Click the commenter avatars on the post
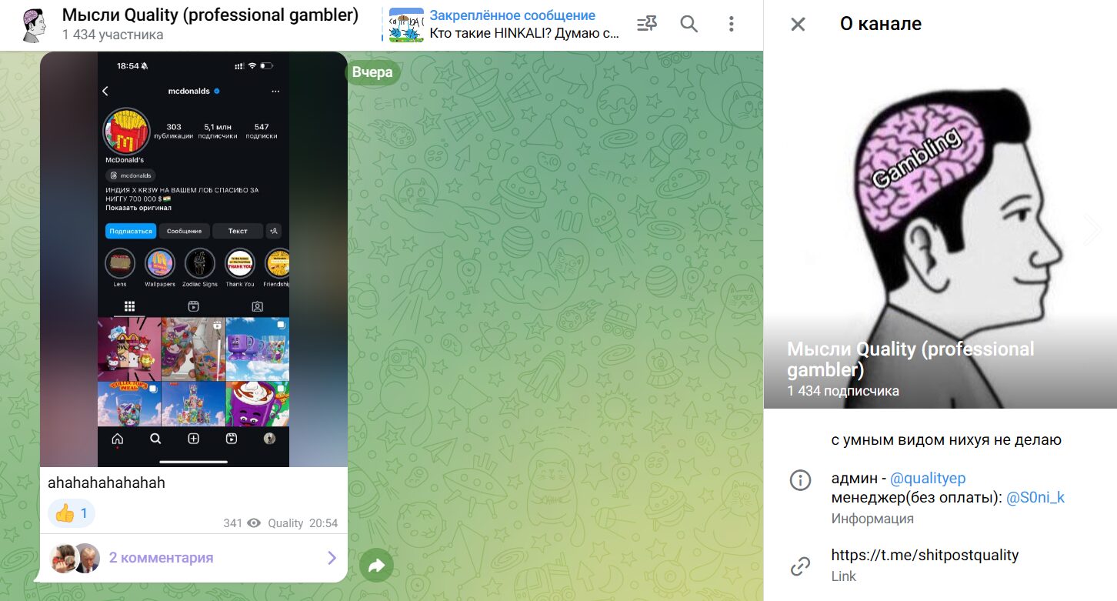1117x601 pixels. pos(75,558)
